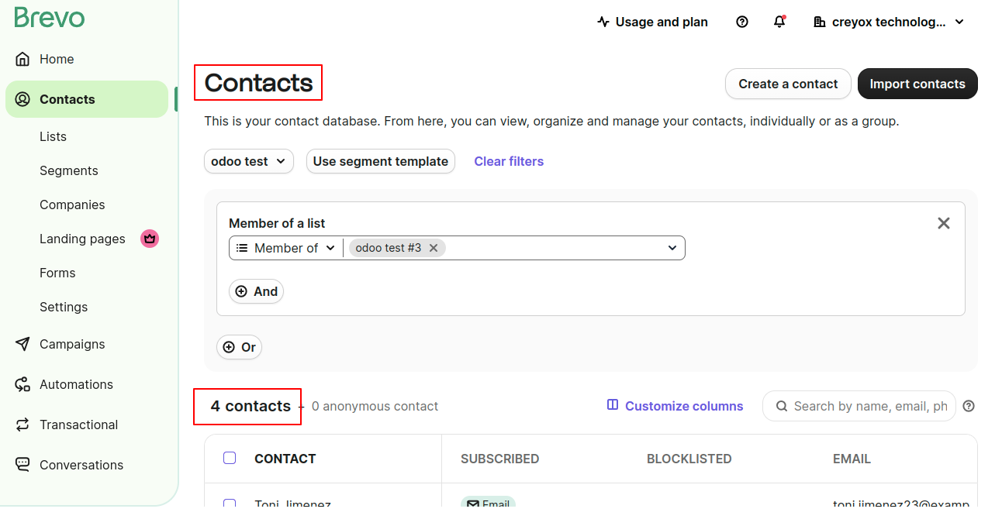Expand the odoo test segment dropdown
1002x526 pixels.
(x=248, y=161)
